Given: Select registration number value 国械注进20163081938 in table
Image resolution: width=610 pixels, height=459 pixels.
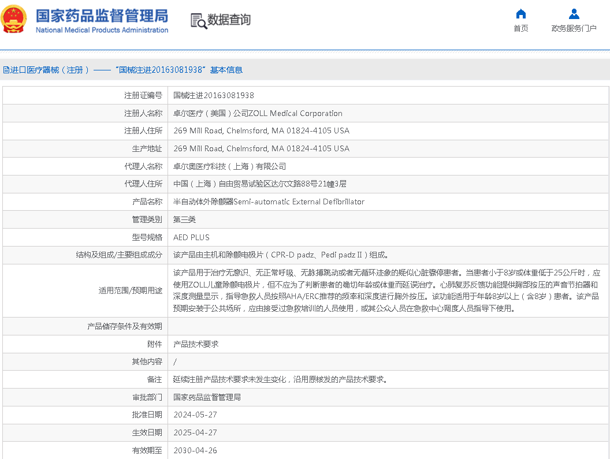Looking at the screenshot, I should 213,95.
